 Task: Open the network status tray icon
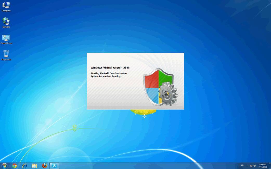251,166
